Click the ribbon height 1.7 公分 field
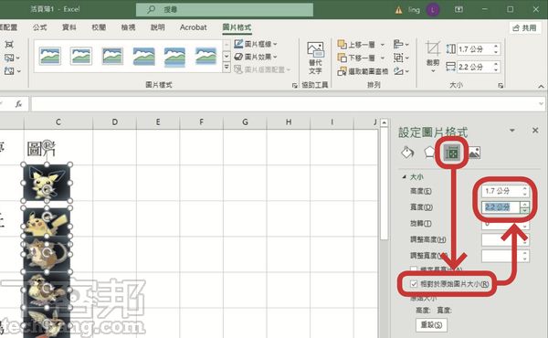548x338 pixels. (x=474, y=49)
